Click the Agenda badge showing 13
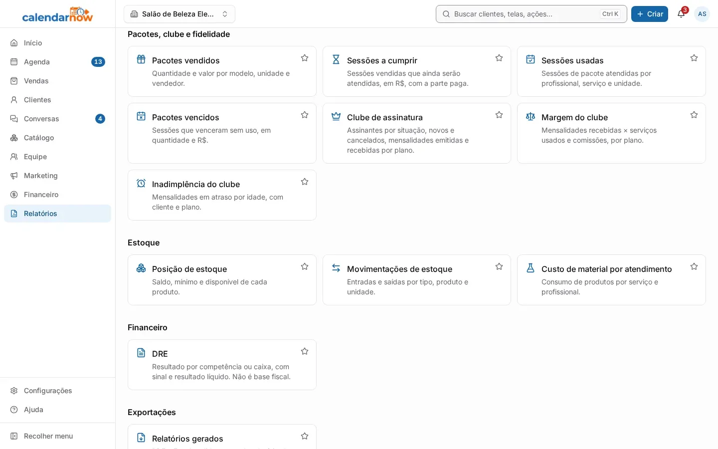Image resolution: width=718 pixels, height=449 pixels. tap(98, 62)
